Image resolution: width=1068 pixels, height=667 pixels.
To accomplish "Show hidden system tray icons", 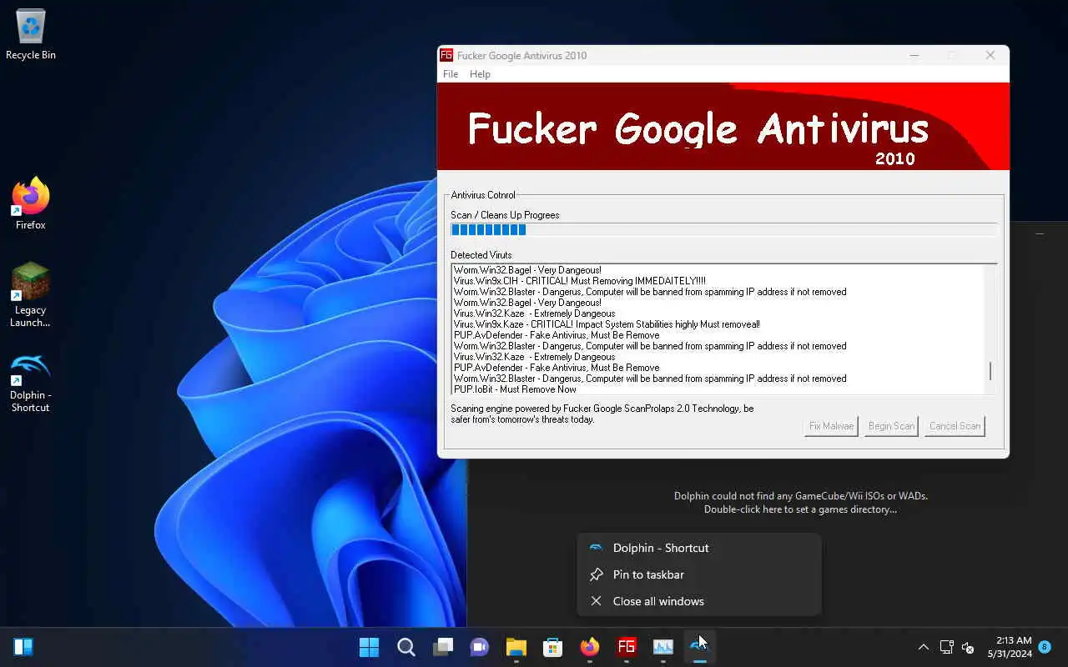I will coord(923,647).
